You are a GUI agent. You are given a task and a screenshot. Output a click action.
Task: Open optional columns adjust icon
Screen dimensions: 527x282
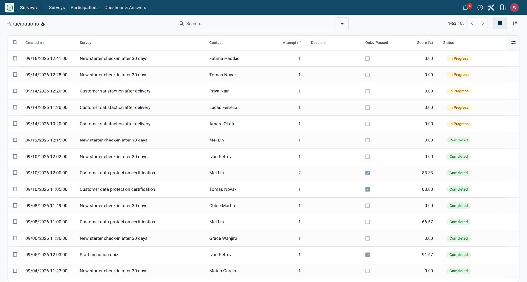513,43
